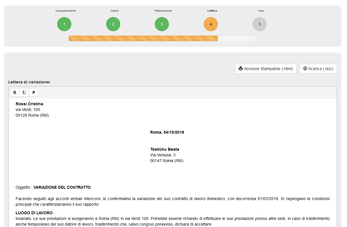Click the printer icon on Versione Stampabile
Screen dimensions: 347x227
pos(241,68)
